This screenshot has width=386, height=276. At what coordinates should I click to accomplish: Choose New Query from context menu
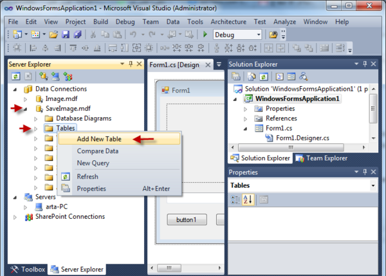[x=120, y=163]
